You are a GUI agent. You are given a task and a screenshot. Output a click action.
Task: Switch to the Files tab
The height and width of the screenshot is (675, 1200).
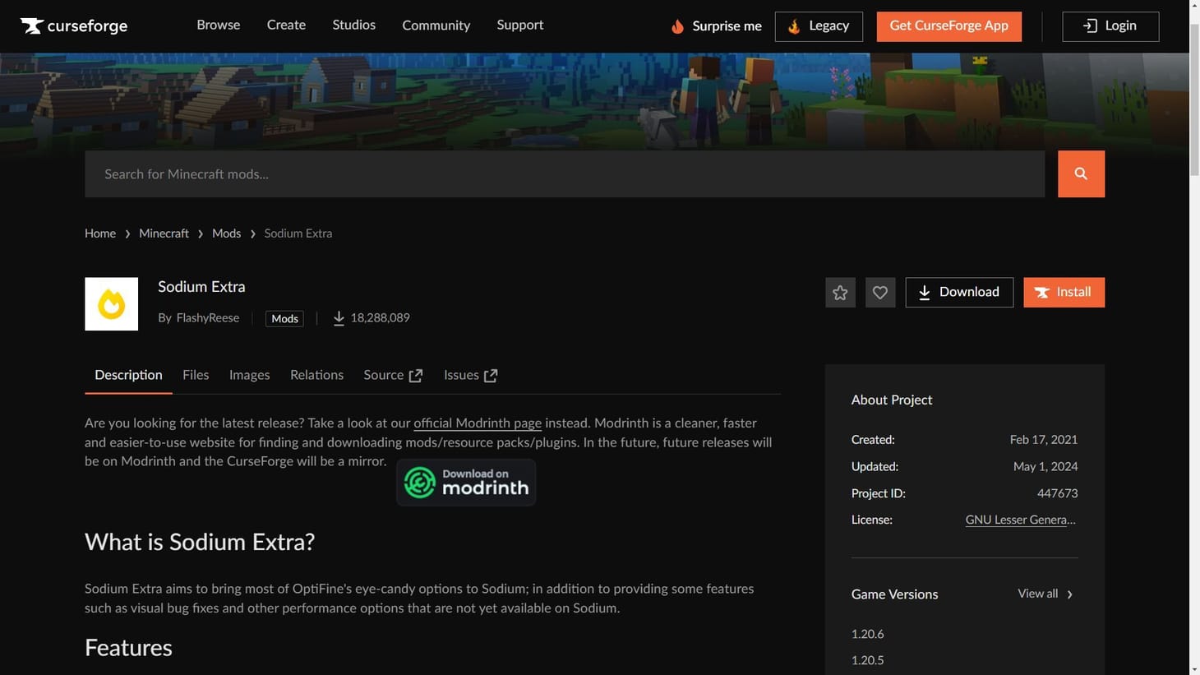point(196,375)
